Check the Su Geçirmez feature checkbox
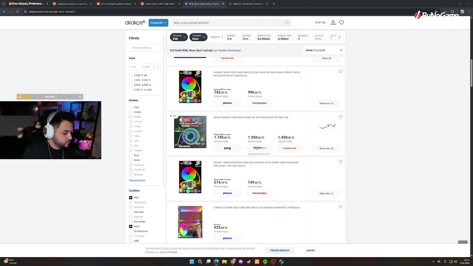 pos(130,231)
